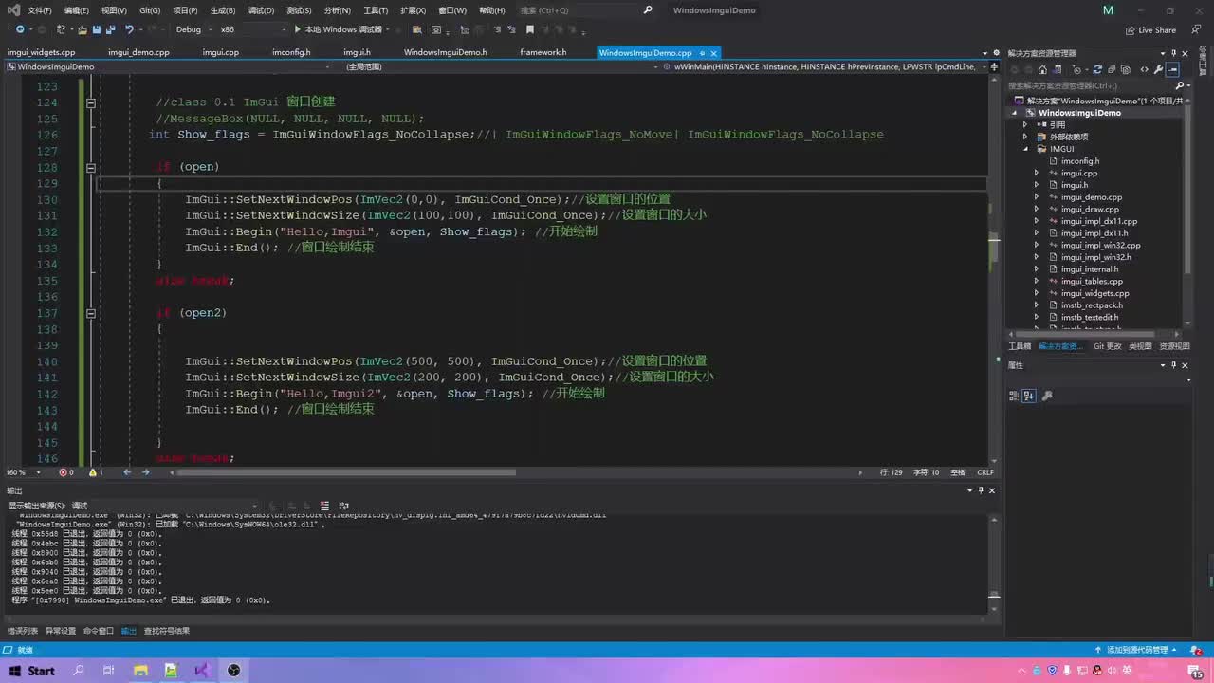Viewport: 1214px width, 683px height.
Task: Switch to the 命令窗口 tab
Action: (x=99, y=631)
